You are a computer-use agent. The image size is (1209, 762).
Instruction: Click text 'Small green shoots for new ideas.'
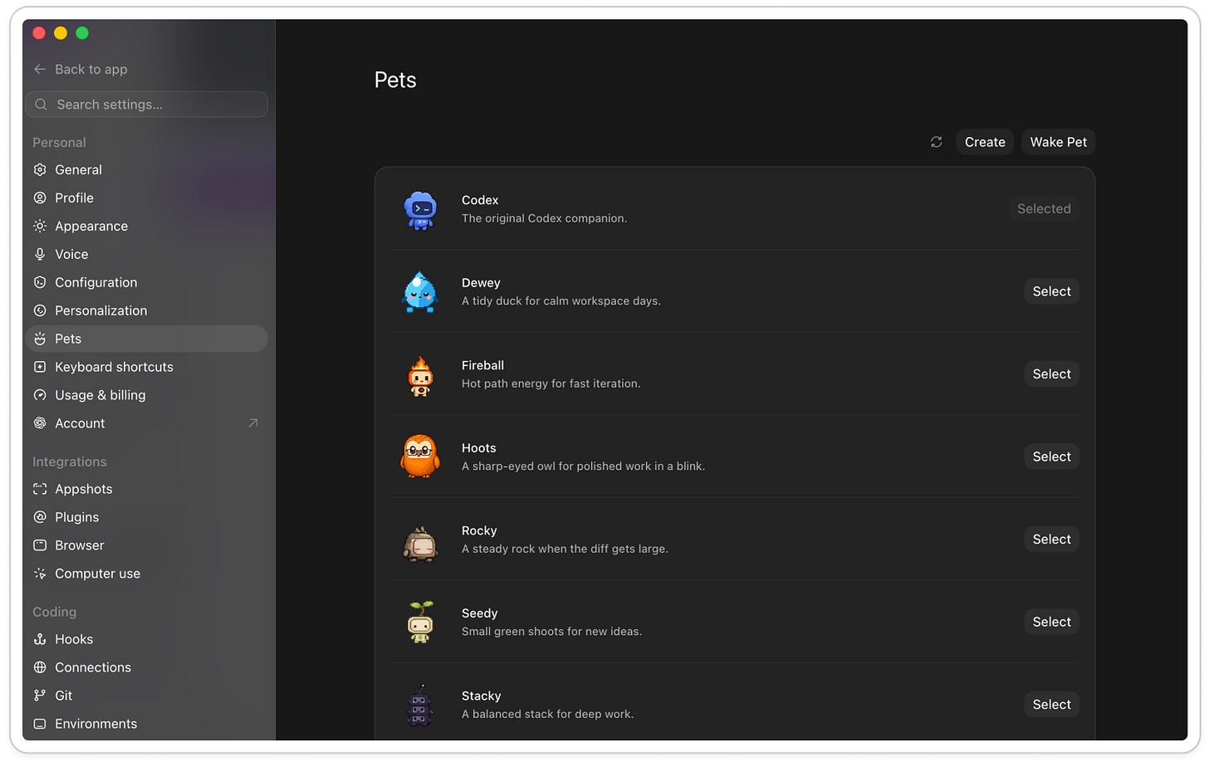pos(552,632)
